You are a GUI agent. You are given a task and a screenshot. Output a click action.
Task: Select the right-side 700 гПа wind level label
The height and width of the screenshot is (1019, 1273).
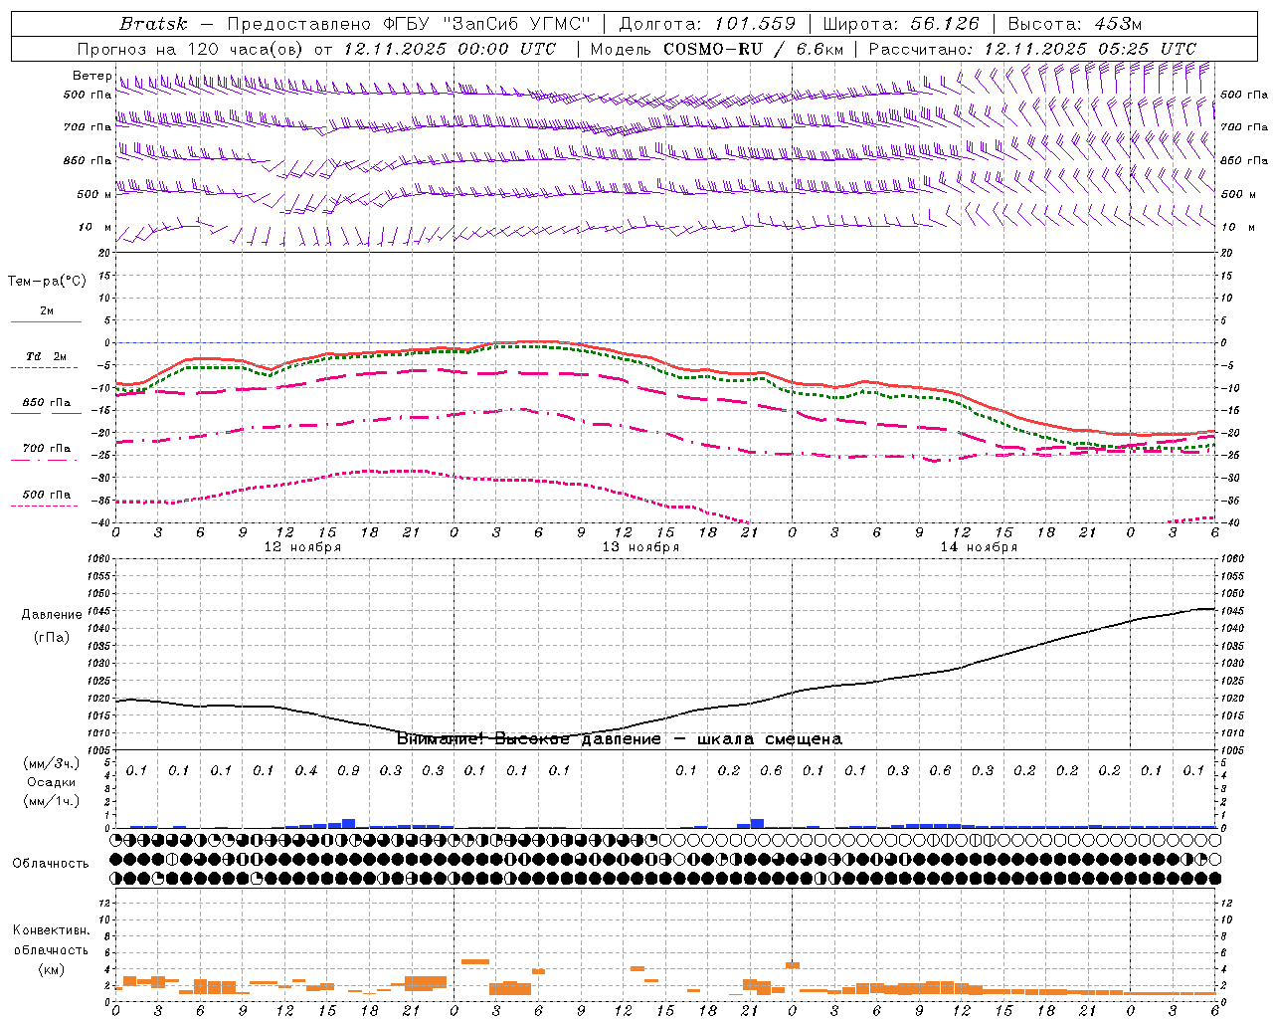pos(1244,127)
